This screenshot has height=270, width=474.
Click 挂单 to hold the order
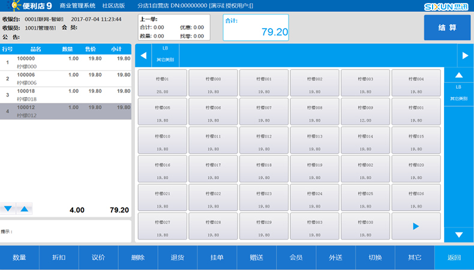coord(217,257)
